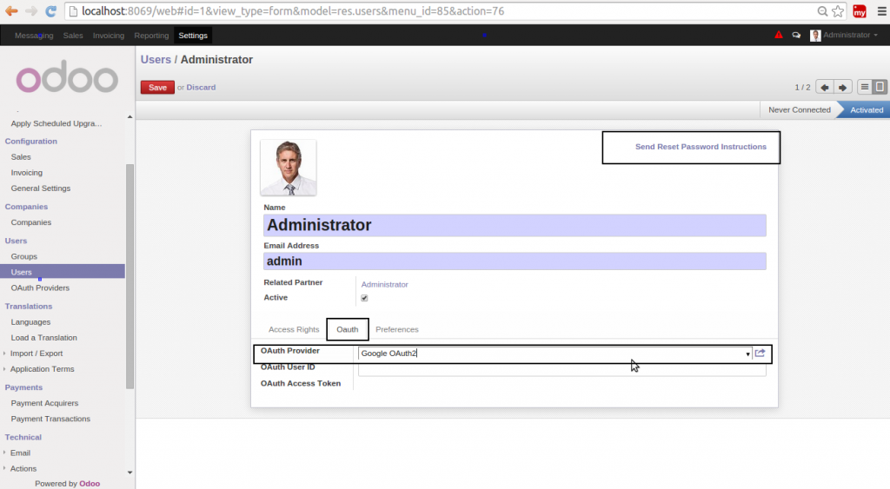Toggle the Active checkbox
The height and width of the screenshot is (489, 890).
(364, 298)
